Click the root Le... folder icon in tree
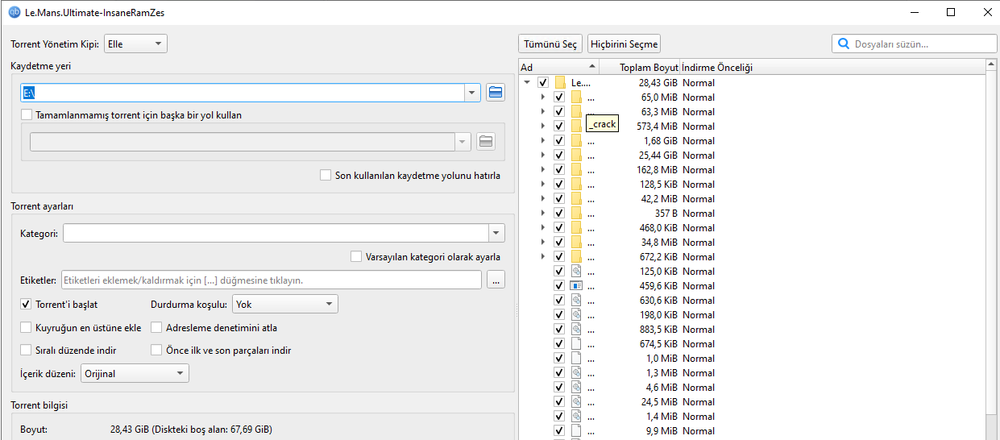This screenshot has width=1000, height=440. [560, 82]
